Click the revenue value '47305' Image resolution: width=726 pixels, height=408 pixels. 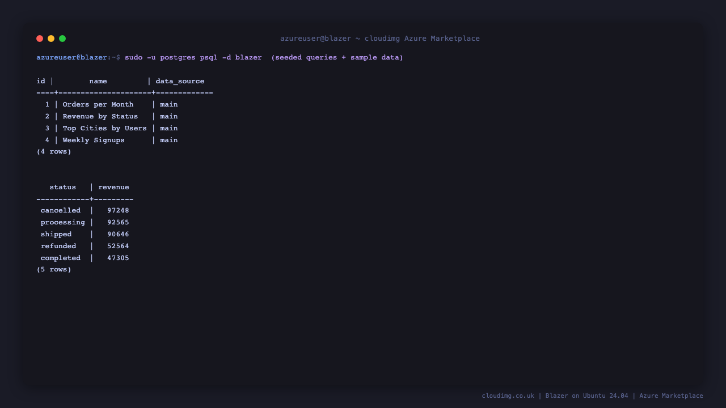[x=118, y=258]
